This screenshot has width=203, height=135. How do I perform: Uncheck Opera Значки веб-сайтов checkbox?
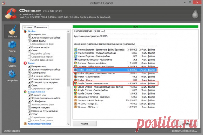coord(30,76)
